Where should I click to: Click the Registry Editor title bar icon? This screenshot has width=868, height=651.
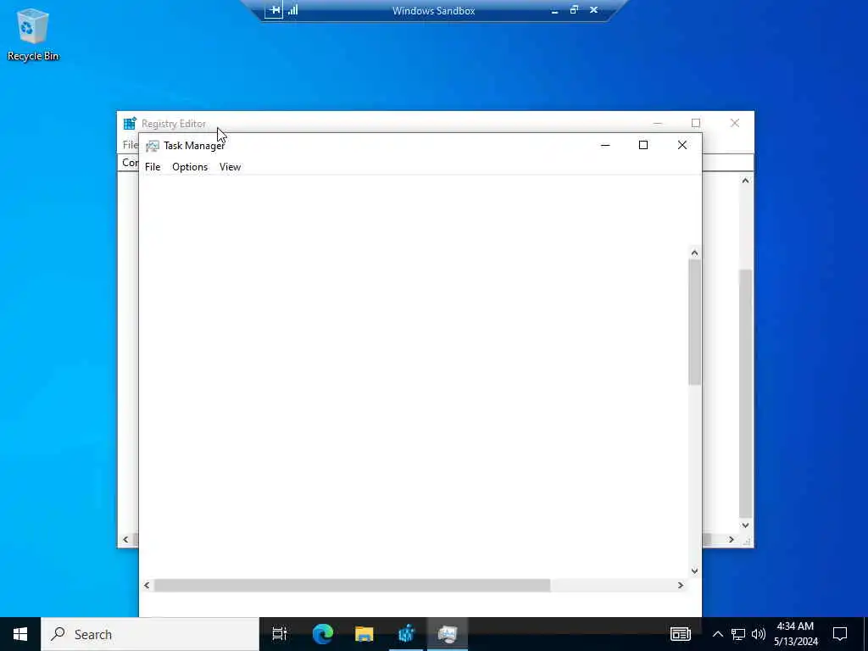tap(130, 124)
